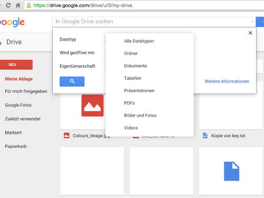The height and width of the screenshot is (198, 264).
Task: Select 'Alle Dateitypen' from the file type list
Action: (x=139, y=41)
